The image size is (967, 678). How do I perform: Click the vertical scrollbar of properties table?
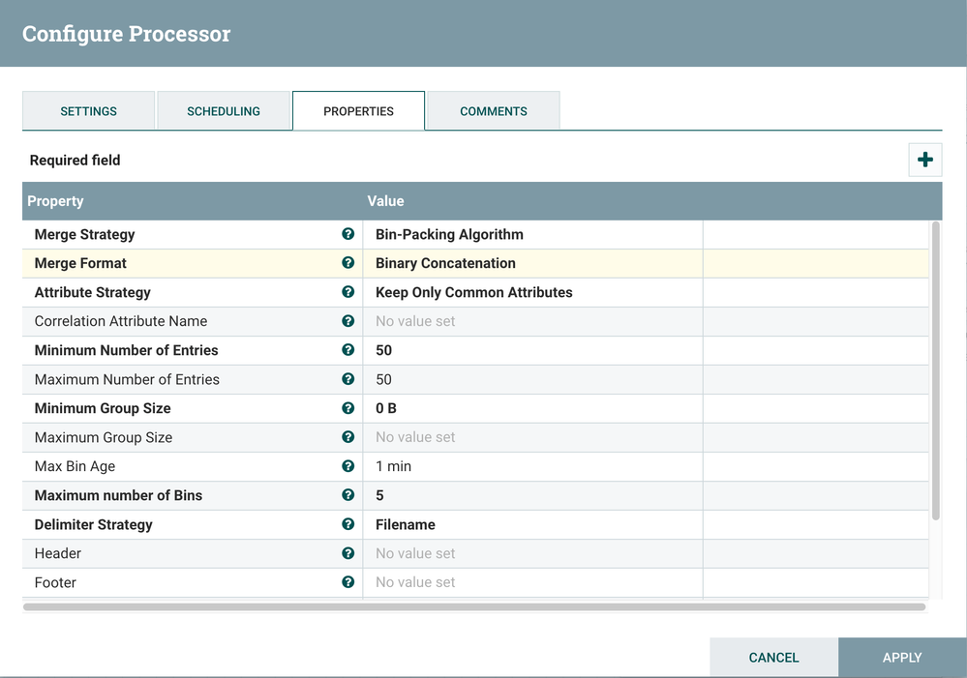click(x=935, y=368)
